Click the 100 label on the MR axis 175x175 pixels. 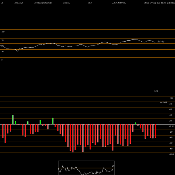[x=171, y=98]
